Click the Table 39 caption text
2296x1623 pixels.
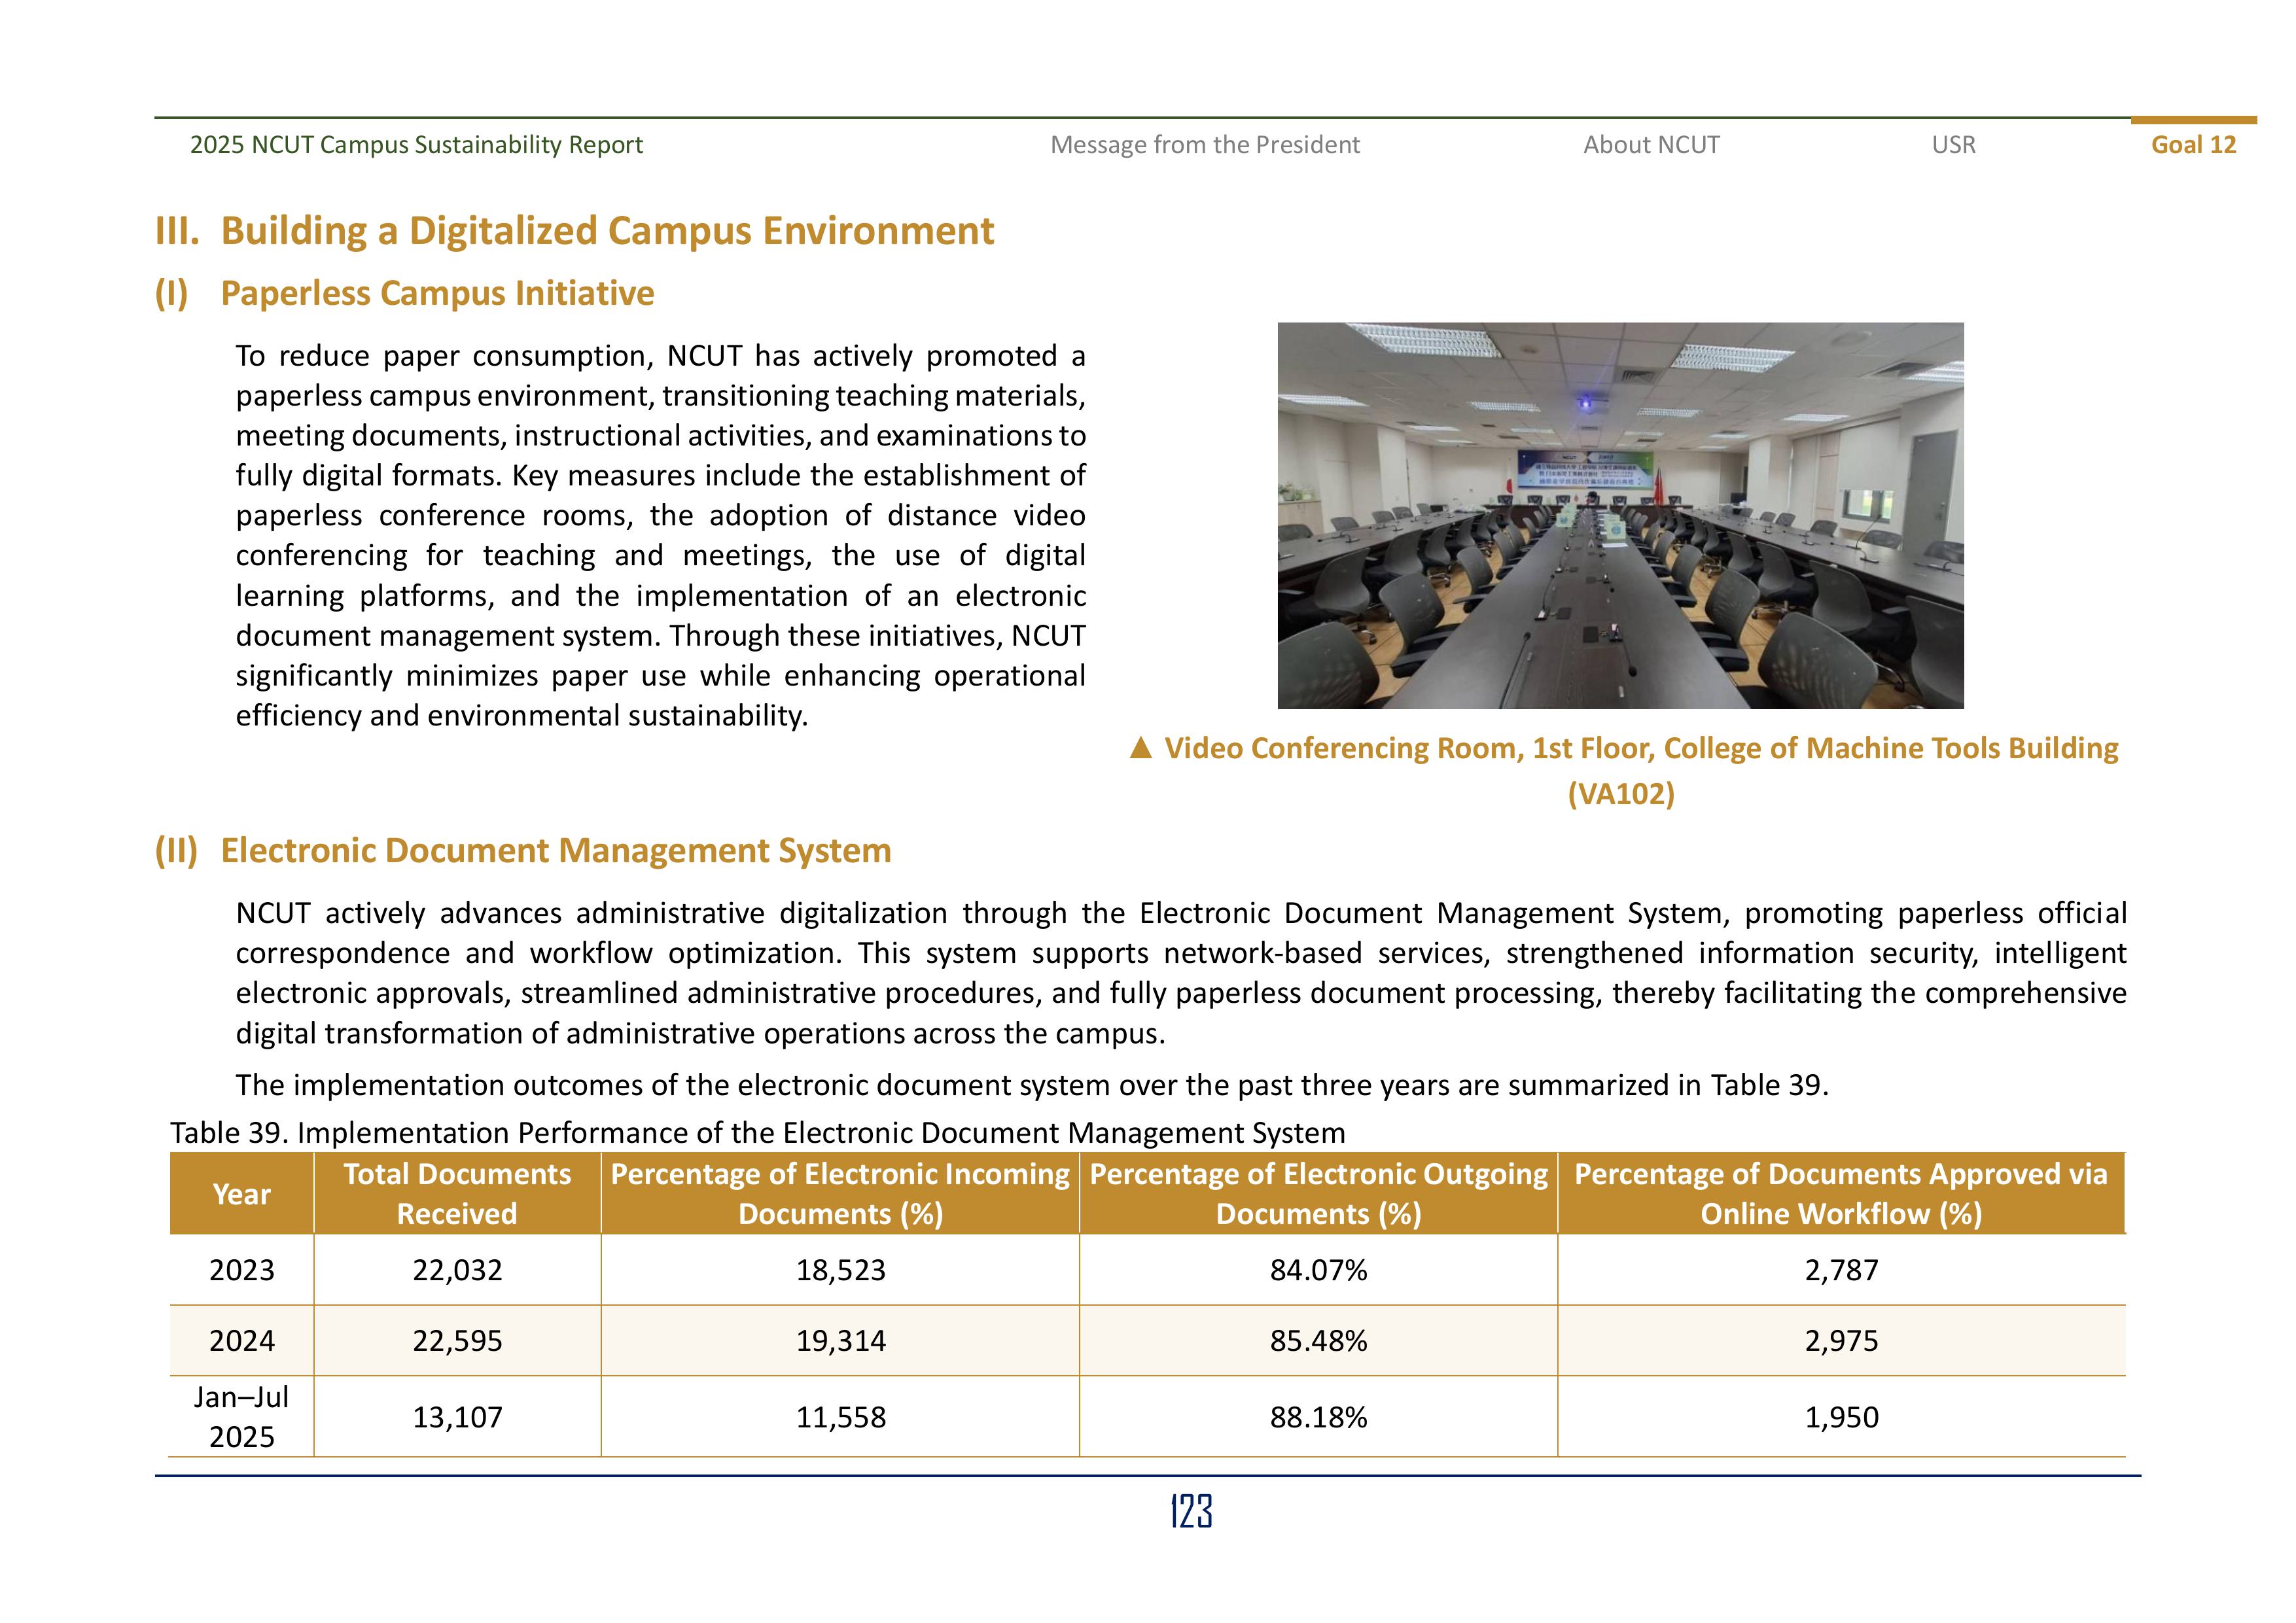click(757, 1133)
